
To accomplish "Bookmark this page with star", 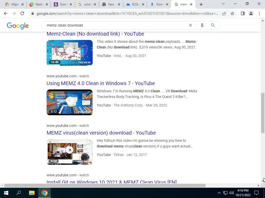I will [x=232, y=13].
